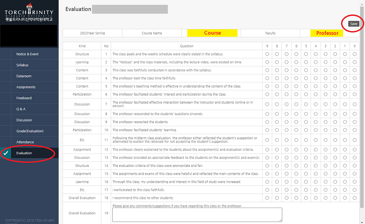Open Assignments in sidebar

point(26,87)
